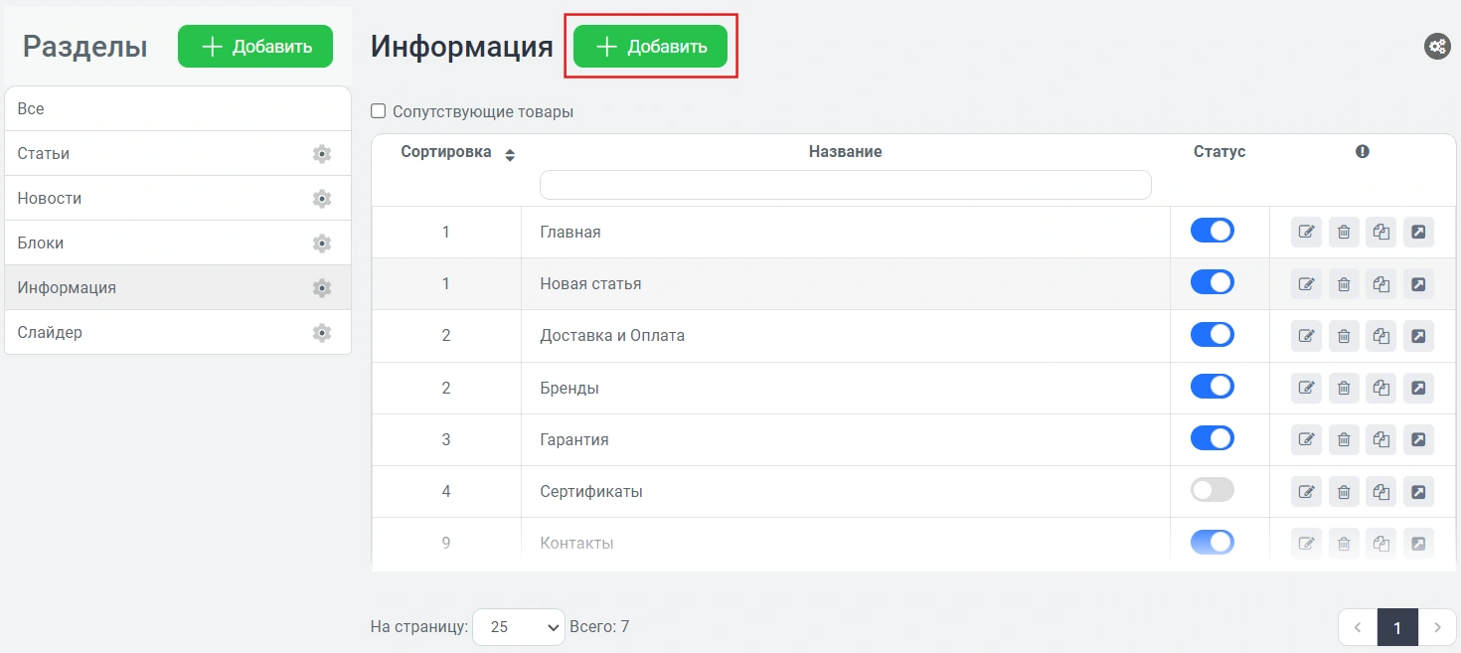Open Бренды page via external link icon
1461x653 pixels.
[x=1418, y=388]
